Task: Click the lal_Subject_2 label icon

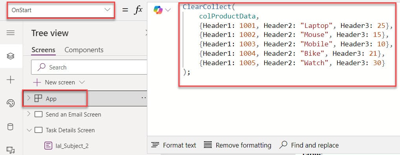Action: point(48,146)
